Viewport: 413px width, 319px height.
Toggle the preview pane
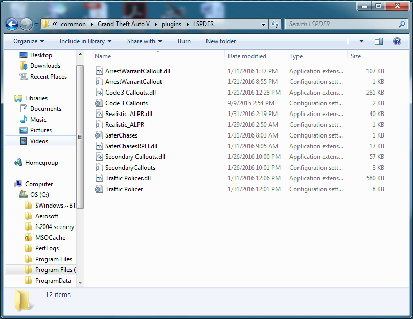pos(378,41)
